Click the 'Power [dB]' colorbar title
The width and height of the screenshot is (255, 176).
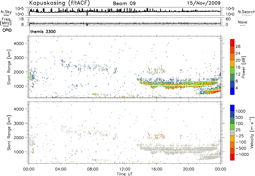point(244,67)
